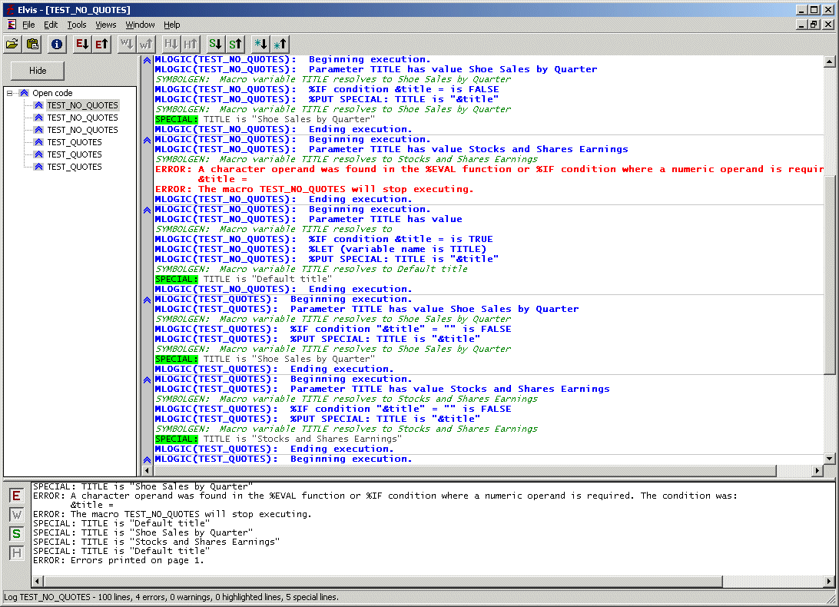
Task: Click the summary pane horizontal scrollbar thumb
Action: click(x=383, y=582)
